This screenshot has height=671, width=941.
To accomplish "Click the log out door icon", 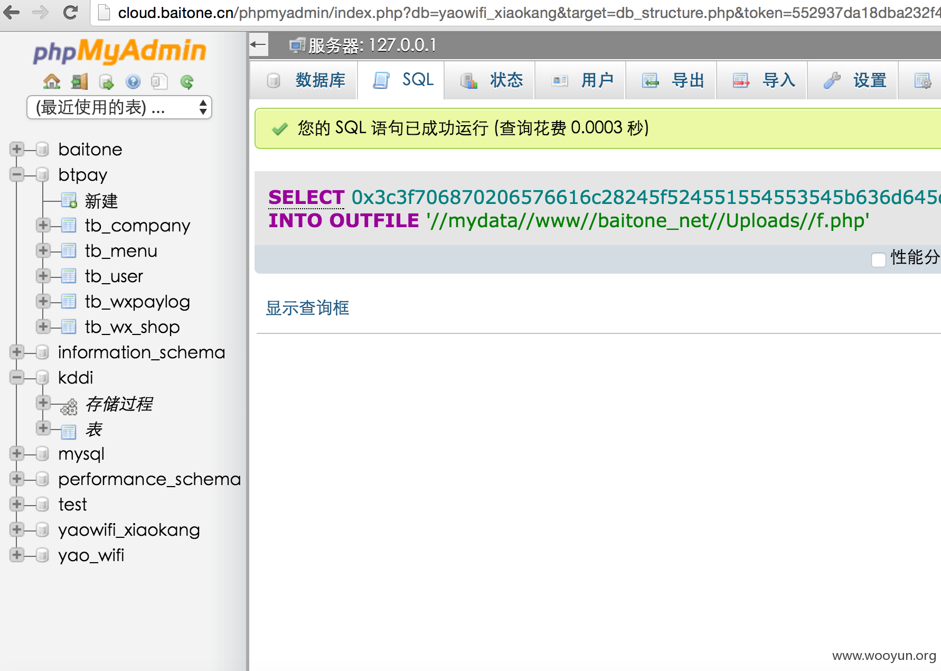I will tap(79, 81).
